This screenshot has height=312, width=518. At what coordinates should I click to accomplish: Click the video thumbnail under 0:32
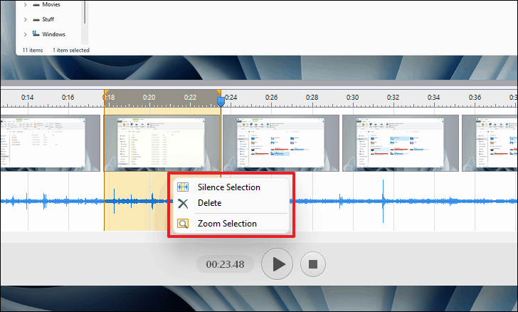tap(401, 143)
